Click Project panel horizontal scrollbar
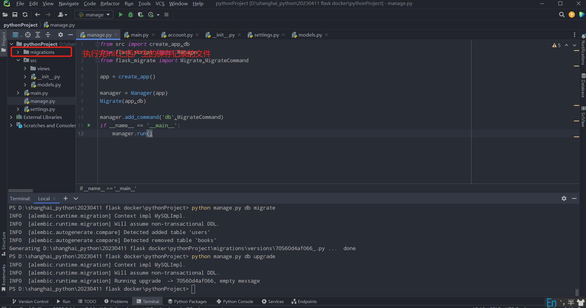 [20, 191]
